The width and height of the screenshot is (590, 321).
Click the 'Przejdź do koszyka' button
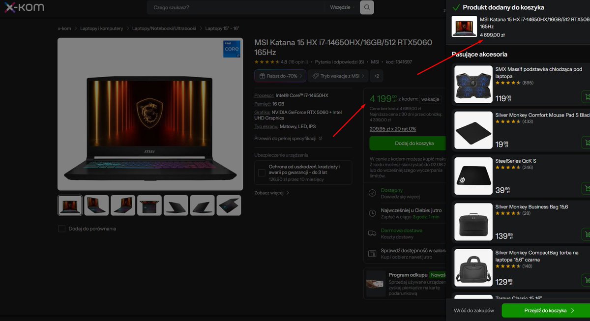[546, 311]
